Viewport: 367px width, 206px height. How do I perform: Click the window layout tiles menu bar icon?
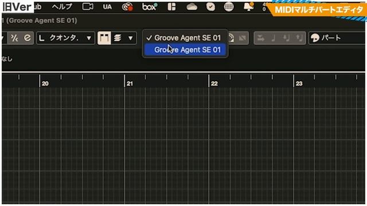(171, 7)
